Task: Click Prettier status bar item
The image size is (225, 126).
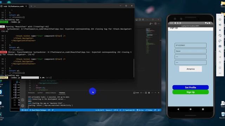Action: click(x=149, y=110)
